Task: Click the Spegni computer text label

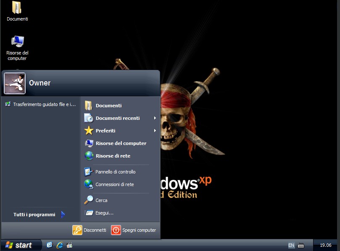Action: coord(139,230)
